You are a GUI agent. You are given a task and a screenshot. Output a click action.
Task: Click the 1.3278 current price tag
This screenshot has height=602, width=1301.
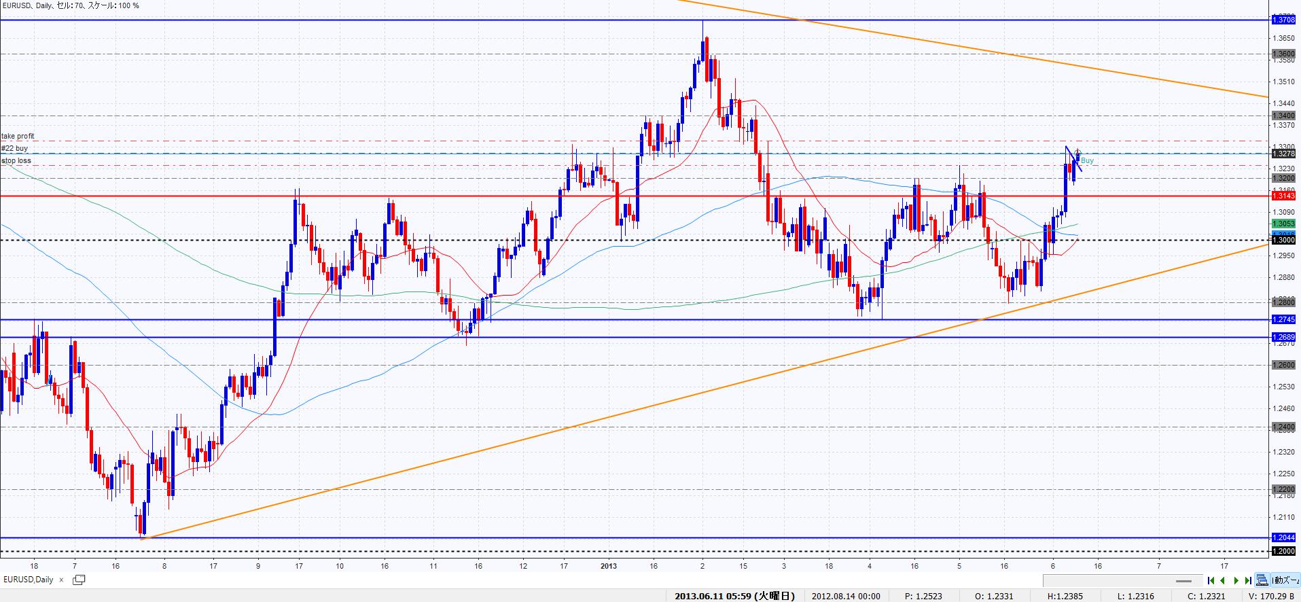1283,154
